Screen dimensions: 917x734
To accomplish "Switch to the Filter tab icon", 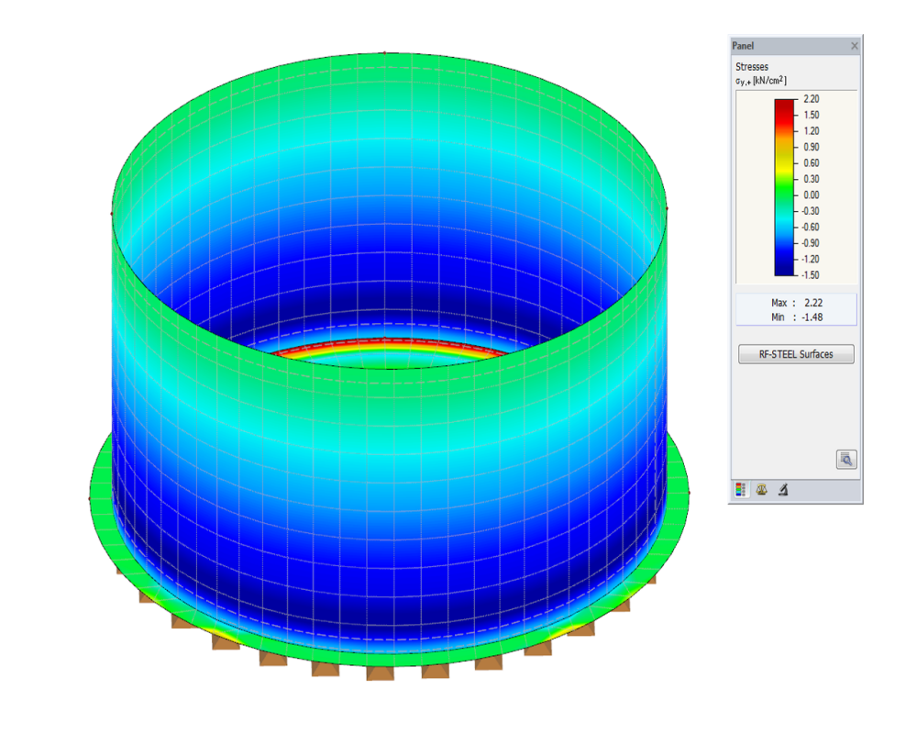I will 781,489.
